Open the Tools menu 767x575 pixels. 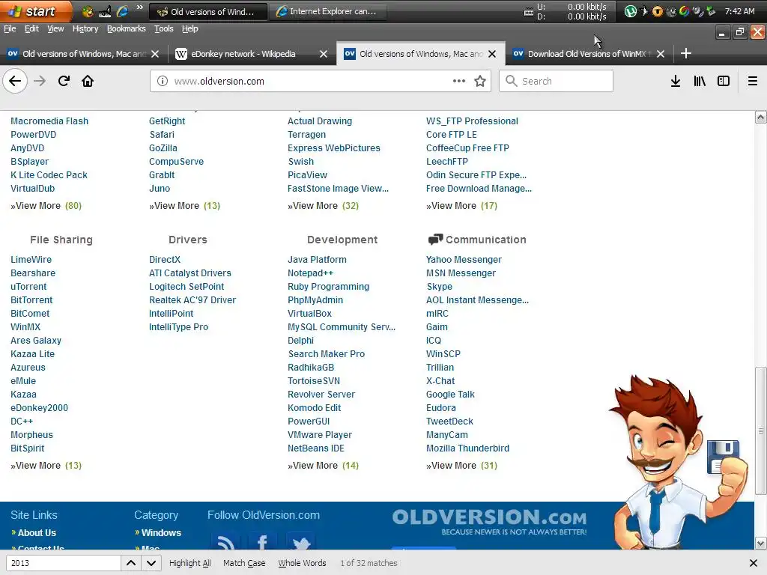tap(163, 28)
